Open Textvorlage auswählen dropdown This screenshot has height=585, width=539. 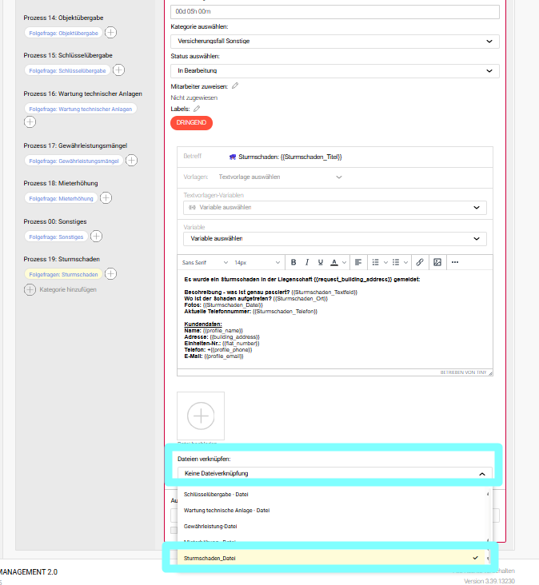pyautogui.click(x=280, y=177)
